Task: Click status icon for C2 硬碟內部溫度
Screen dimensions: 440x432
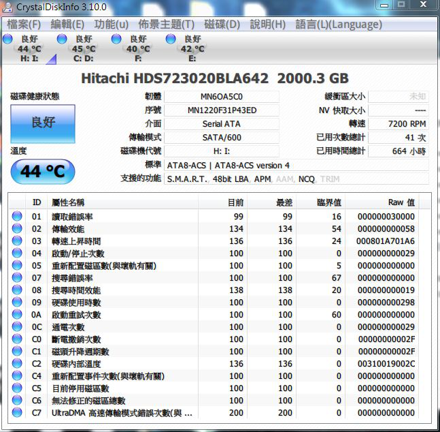Action: point(17,363)
